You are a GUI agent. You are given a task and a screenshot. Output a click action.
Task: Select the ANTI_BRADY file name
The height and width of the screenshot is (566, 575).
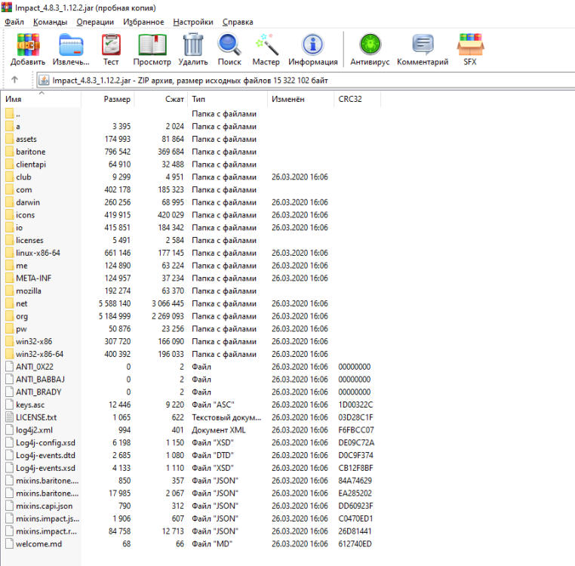pos(38,392)
